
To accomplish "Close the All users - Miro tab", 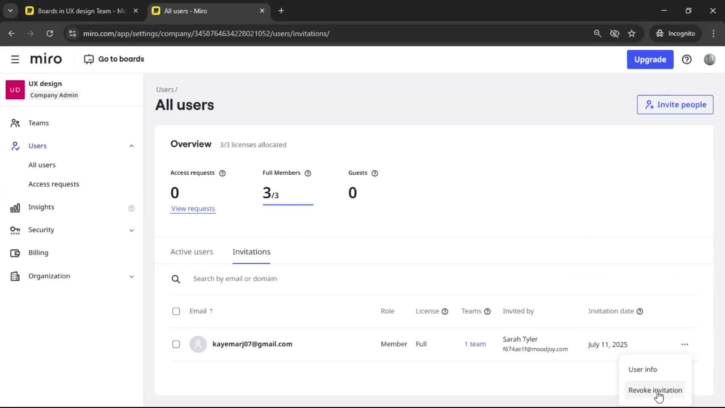I will (262, 11).
